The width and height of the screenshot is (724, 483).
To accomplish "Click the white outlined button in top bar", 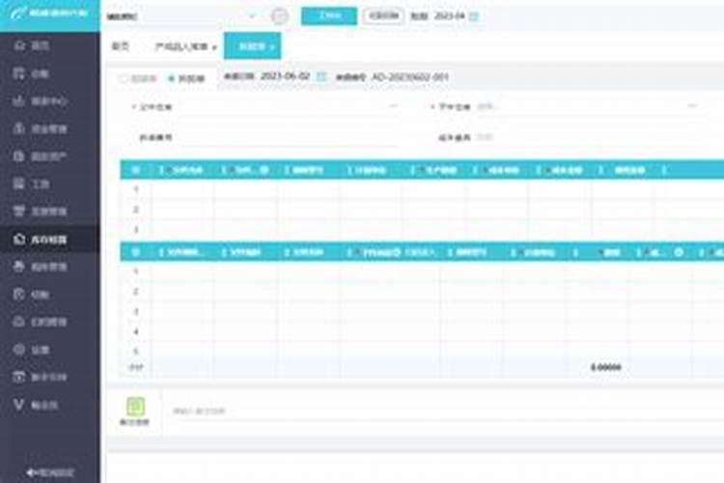I will click(x=383, y=16).
